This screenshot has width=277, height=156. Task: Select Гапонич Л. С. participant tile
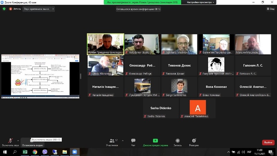(x=253, y=66)
